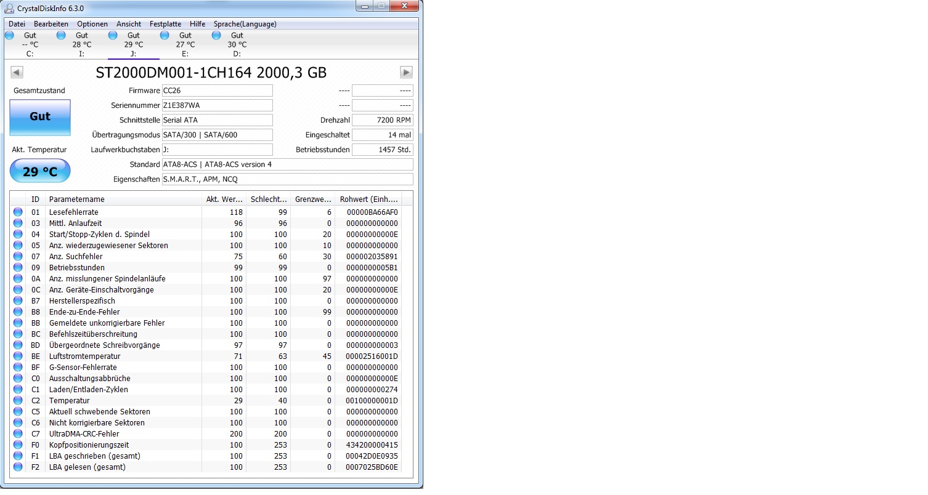Select drive E: status orb
Screen dimensions: 928x495
point(165,35)
